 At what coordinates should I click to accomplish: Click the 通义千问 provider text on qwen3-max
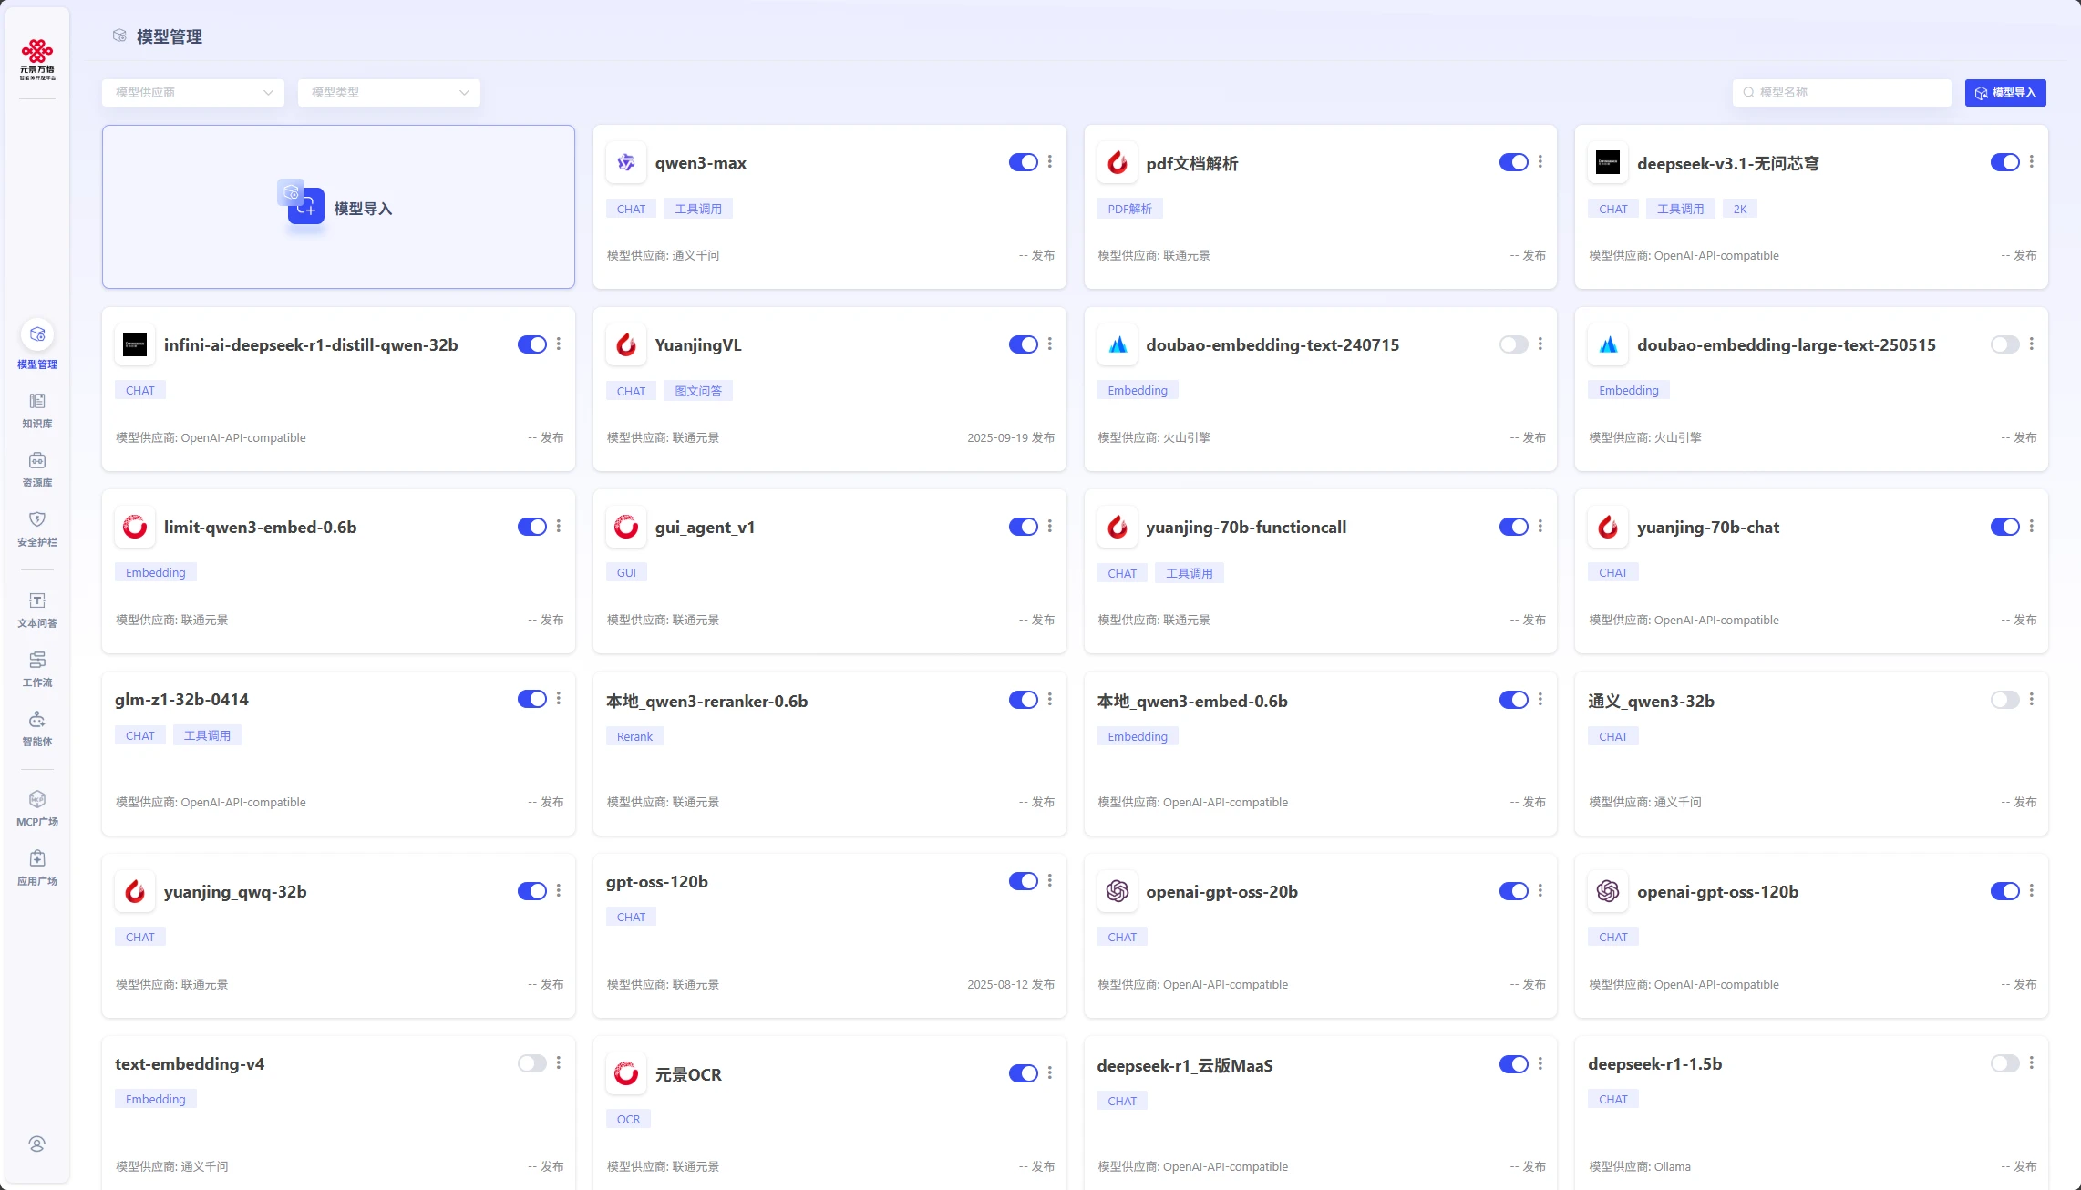click(695, 255)
